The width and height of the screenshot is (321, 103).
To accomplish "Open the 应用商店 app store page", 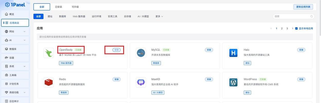I will 15,23.
